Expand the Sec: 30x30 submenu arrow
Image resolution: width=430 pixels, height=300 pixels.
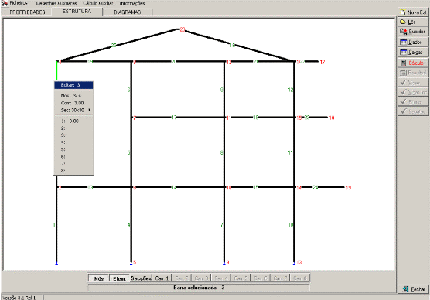[x=90, y=110]
